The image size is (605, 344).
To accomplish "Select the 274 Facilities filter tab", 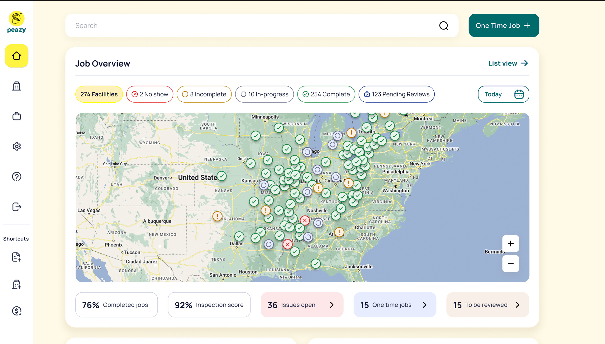I will [x=99, y=94].
